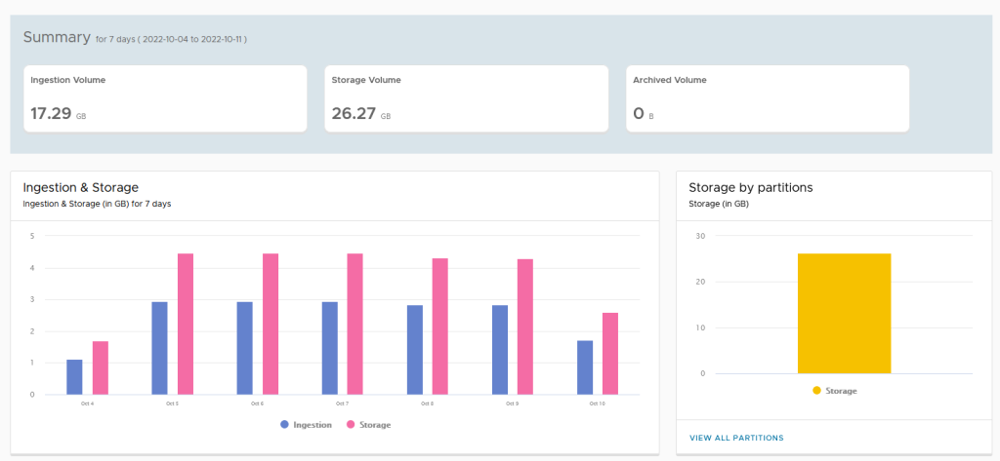
Task: Click the blue Ingestion bar for Oct 8
Action: click(415, 350)
